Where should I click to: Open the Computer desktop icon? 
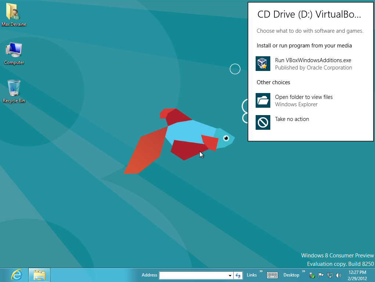(x=14, y=54)
